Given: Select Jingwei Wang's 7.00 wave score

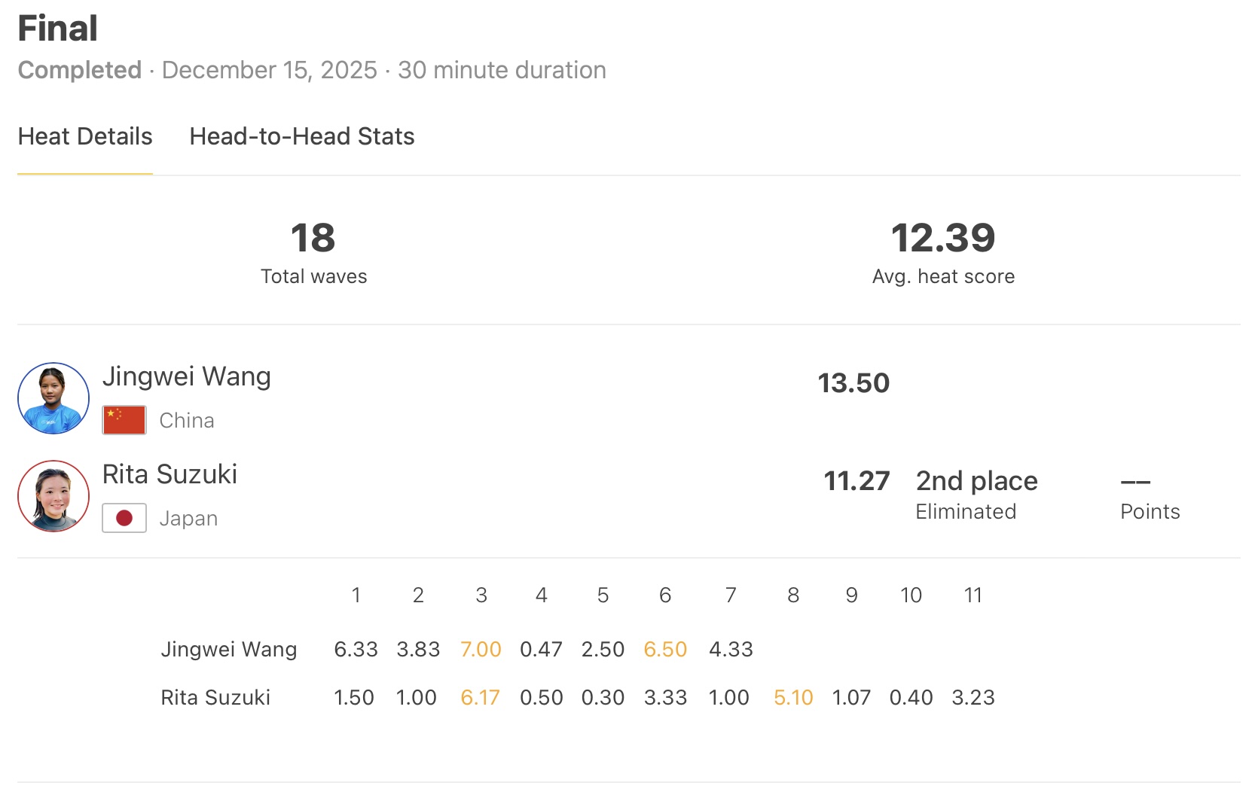Looking at the screenshot, I should coord(481,649).
